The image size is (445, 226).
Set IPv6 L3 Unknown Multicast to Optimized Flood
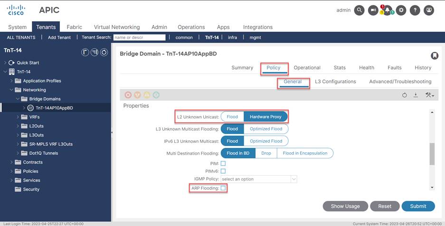(x=266, y=141)
